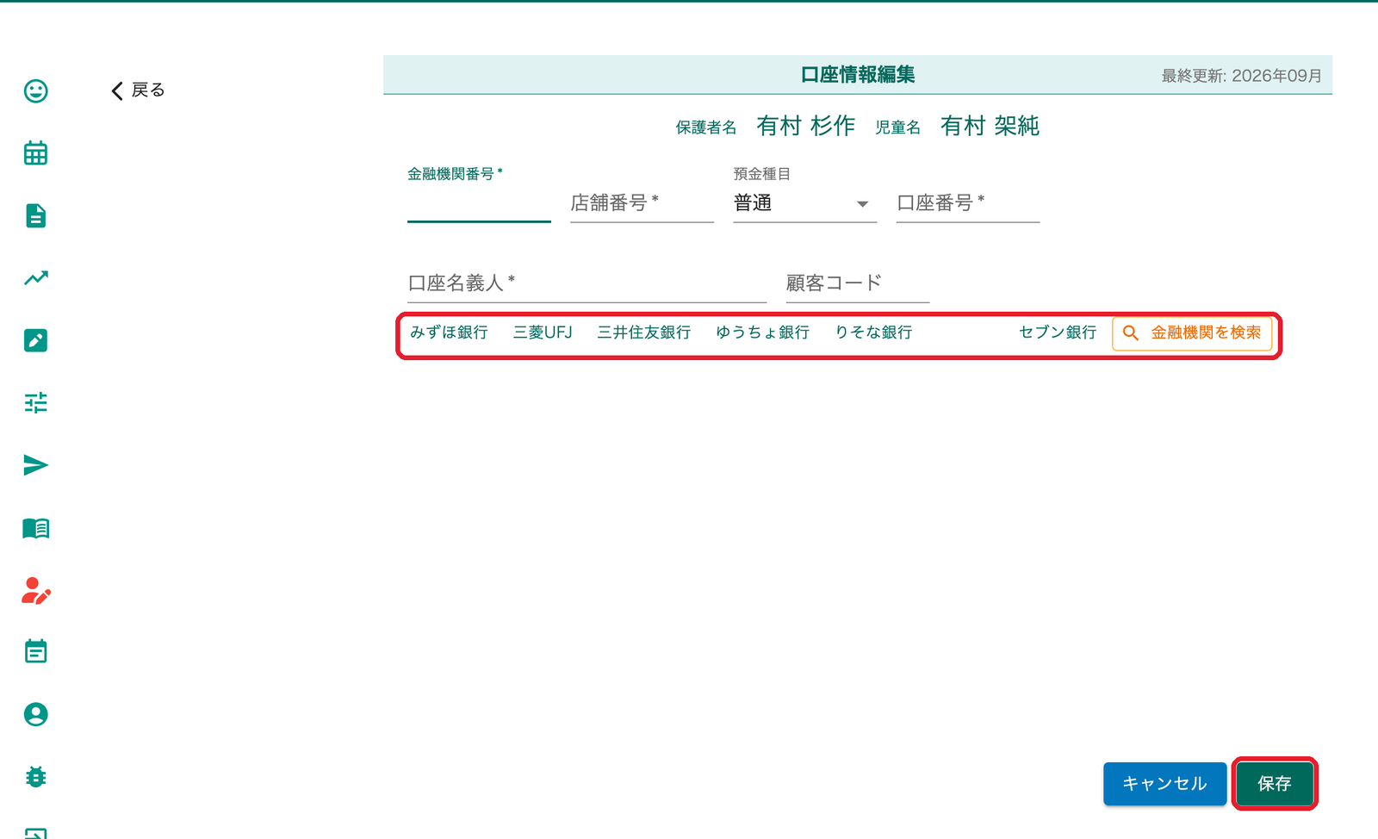Open the document page sidebar icon

(35, 215)
